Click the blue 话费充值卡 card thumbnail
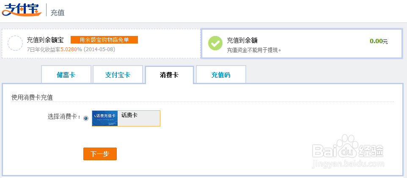This screenshot has width=407, height=178. 104,118
